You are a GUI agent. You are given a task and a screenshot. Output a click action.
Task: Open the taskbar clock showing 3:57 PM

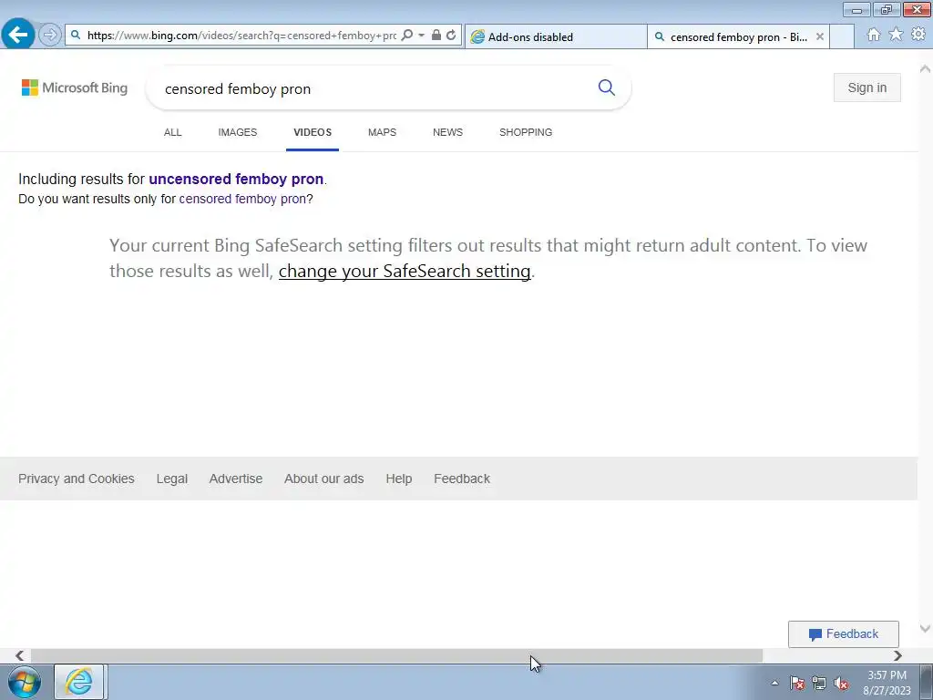887,683
